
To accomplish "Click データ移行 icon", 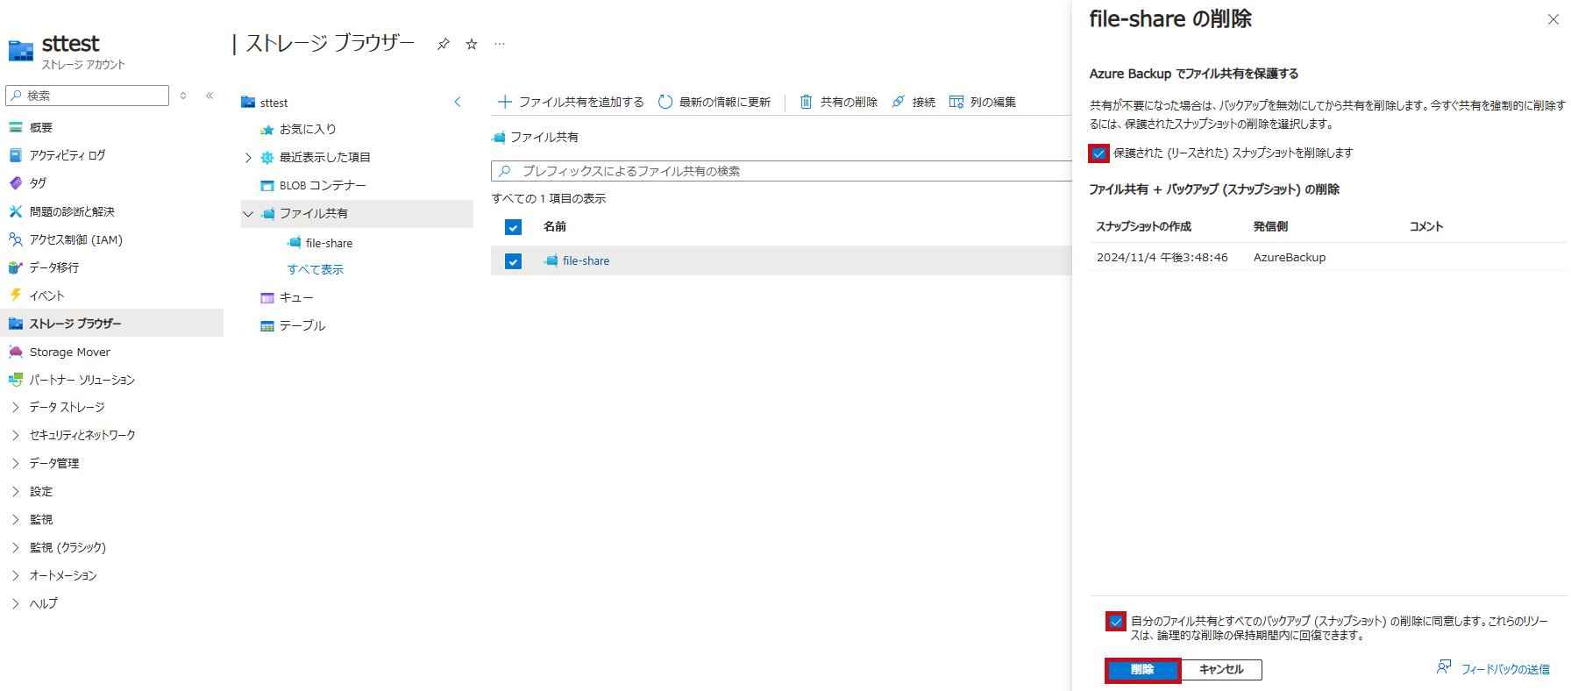I will 16,267.
